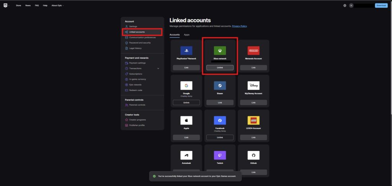Click the Apple logo tile
The width and height of the screenshot is (392, 186).
point(186,120)
